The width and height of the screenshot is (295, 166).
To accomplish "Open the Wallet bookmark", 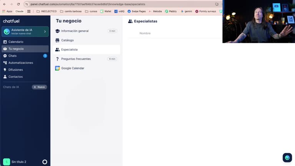I will pyautogui.click(x=106, y=11).
